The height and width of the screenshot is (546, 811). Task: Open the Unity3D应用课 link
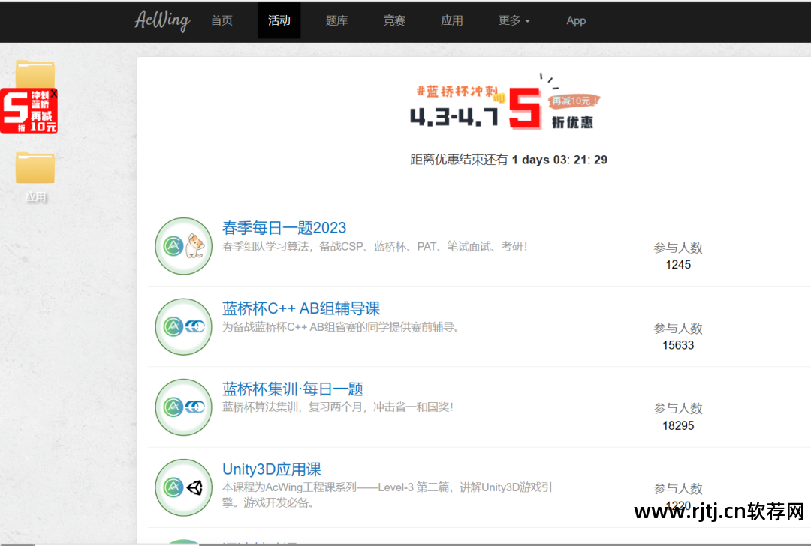(x=272, y=469)
